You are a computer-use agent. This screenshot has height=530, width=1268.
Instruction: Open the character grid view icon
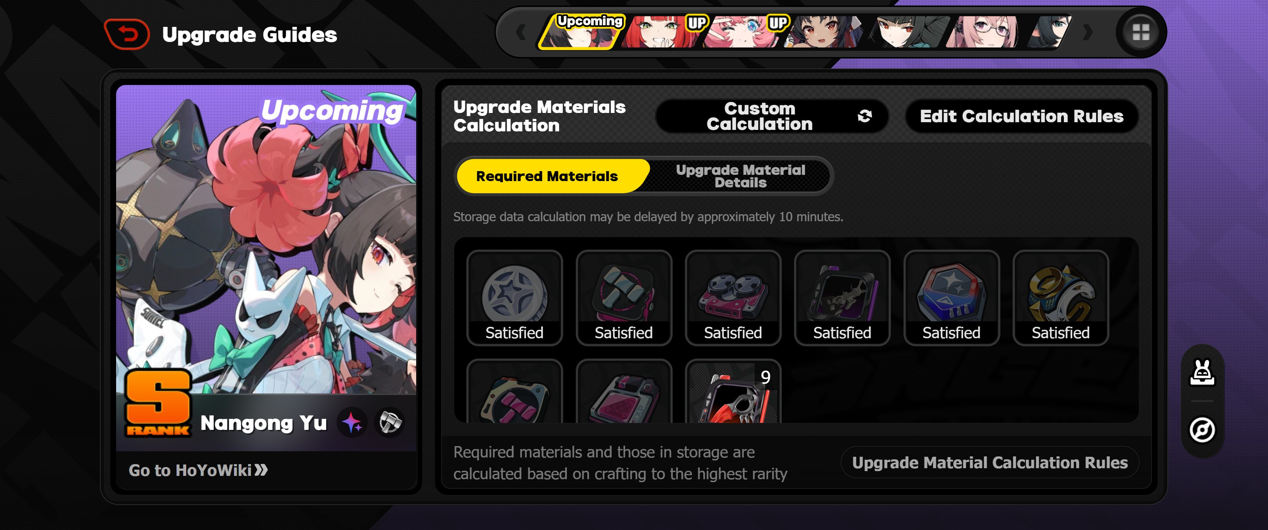(x=1140, y=32)
